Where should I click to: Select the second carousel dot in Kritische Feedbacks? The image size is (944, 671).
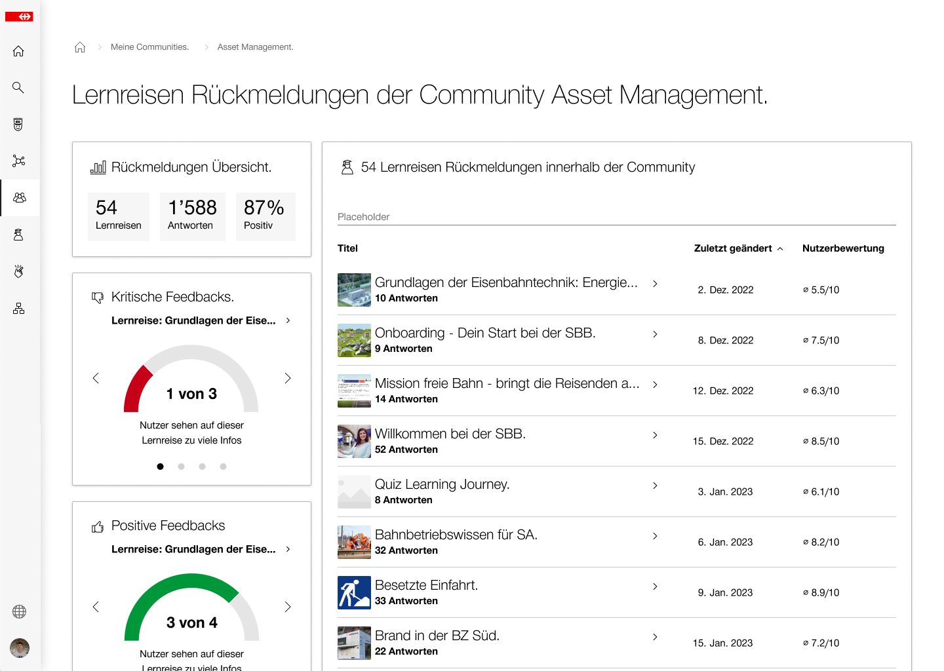click(182, 467)
